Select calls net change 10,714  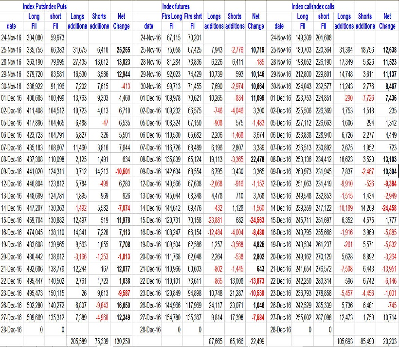[x=390, y=318]
